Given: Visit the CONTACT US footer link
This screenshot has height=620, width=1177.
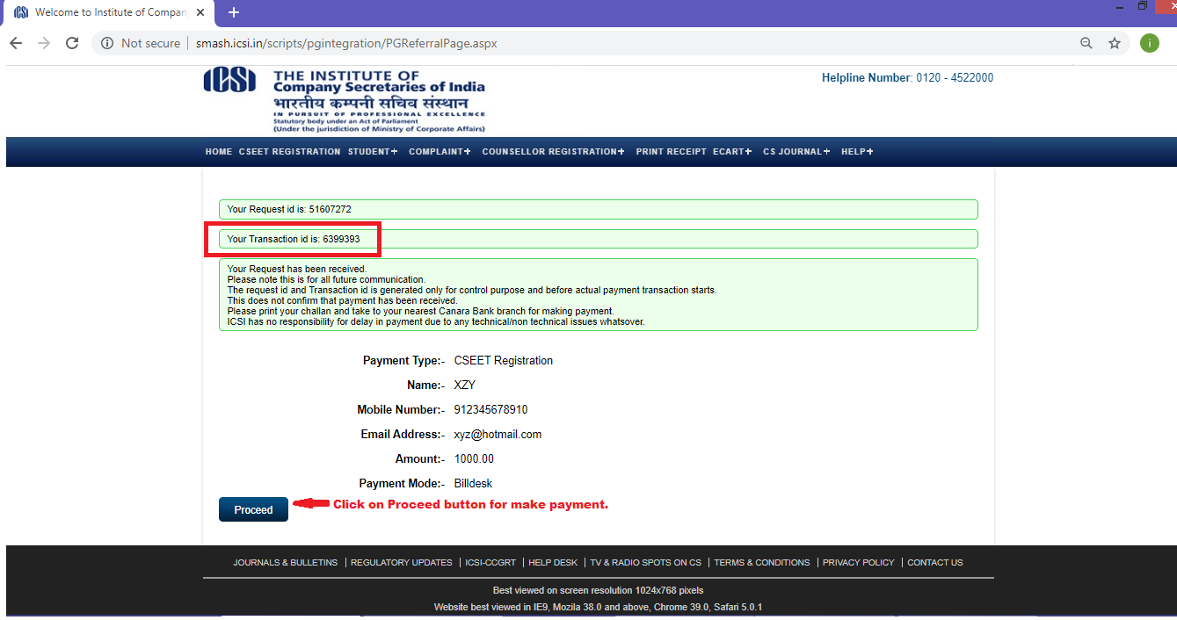Looking at the screenshot, I should 934,563.
